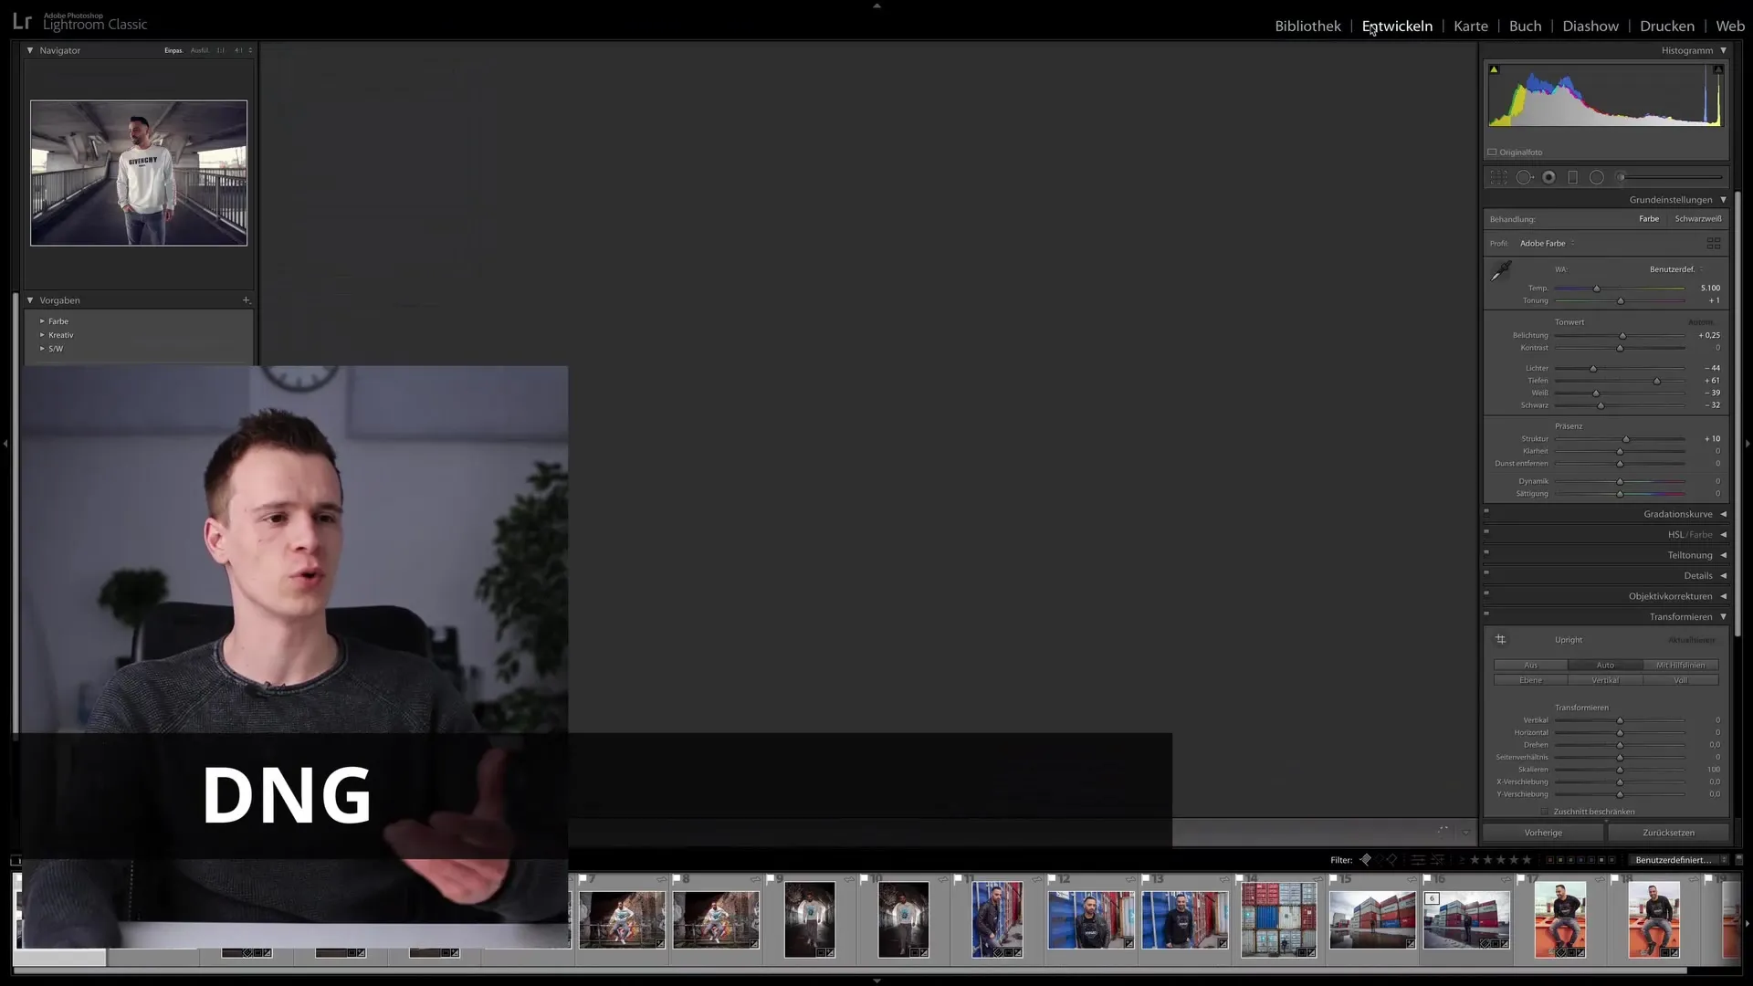The width and height of the screenshot is (1753, 986).
Task: Adjust the Tiefen slider handle
Action: (x=1656, y=381)
